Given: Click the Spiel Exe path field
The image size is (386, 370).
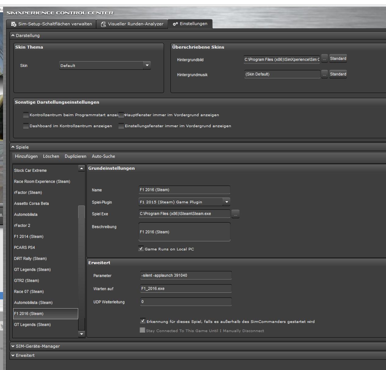Looking at the screenshot, I should 184,214.
